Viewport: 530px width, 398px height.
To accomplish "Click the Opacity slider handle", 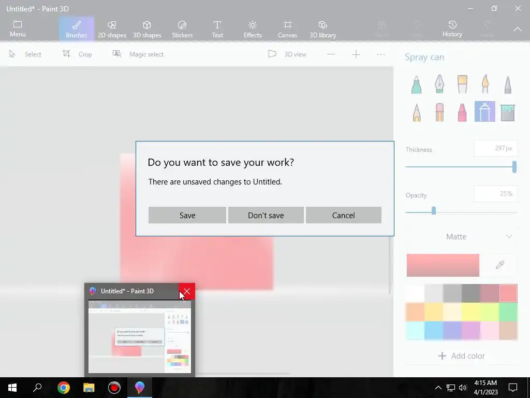I will 434,211.
